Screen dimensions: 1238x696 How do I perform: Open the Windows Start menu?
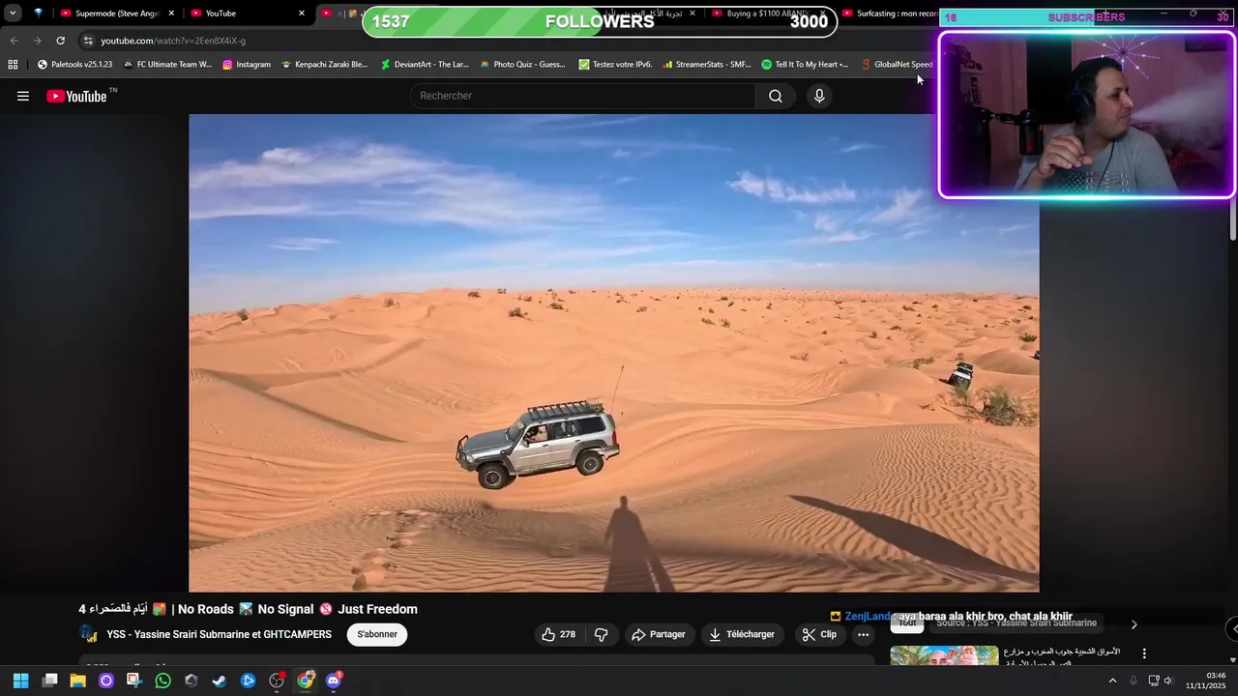[20, 681]
